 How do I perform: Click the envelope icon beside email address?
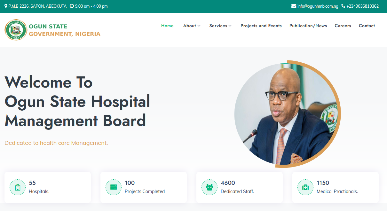294,6
